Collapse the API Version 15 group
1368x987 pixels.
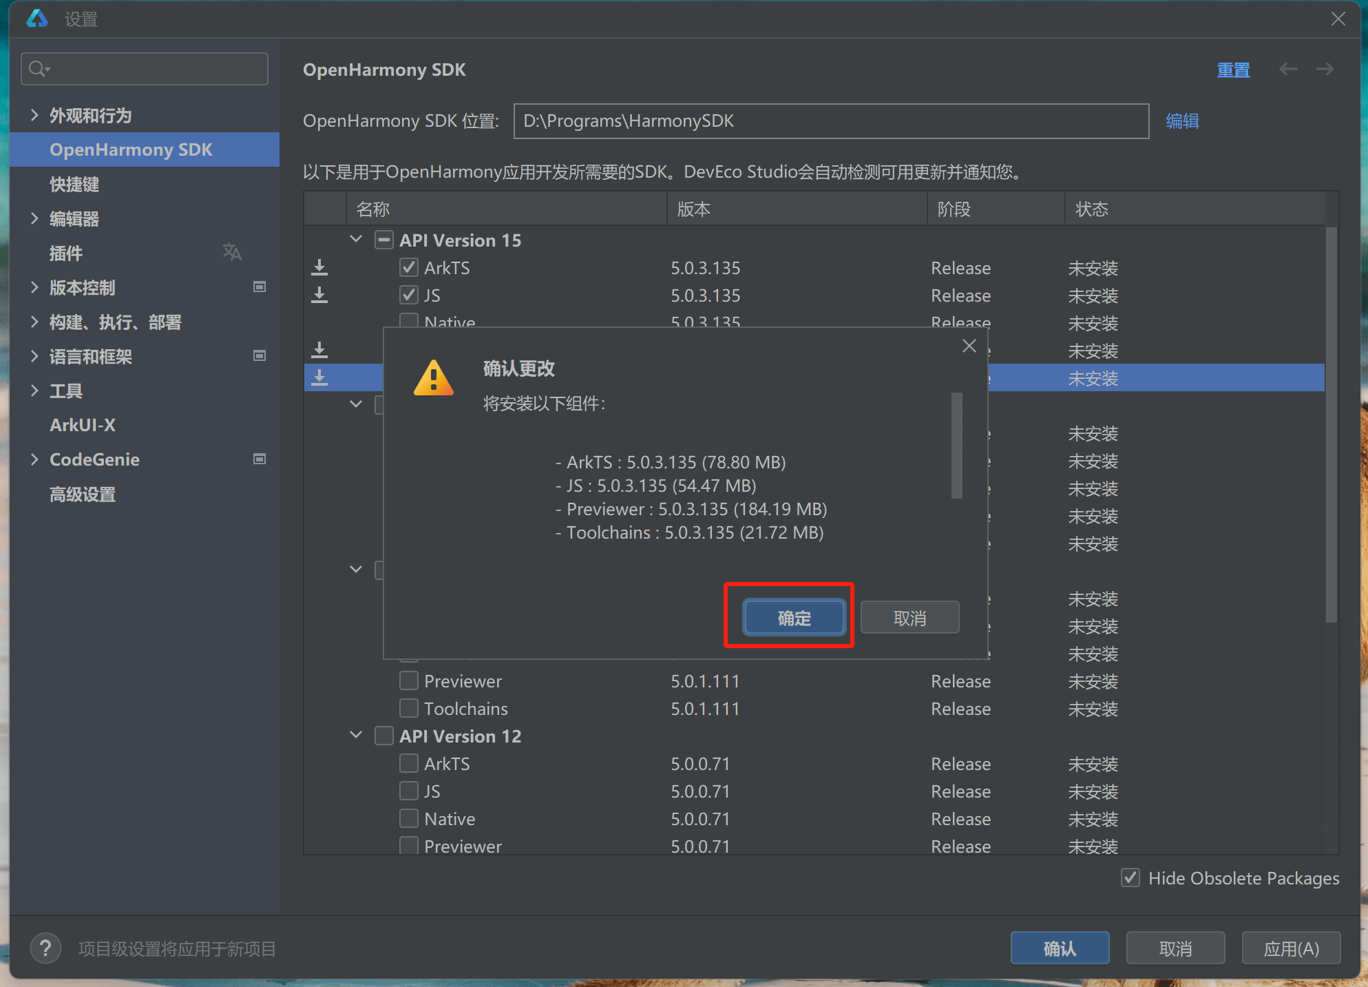click(x=356, y=240)
